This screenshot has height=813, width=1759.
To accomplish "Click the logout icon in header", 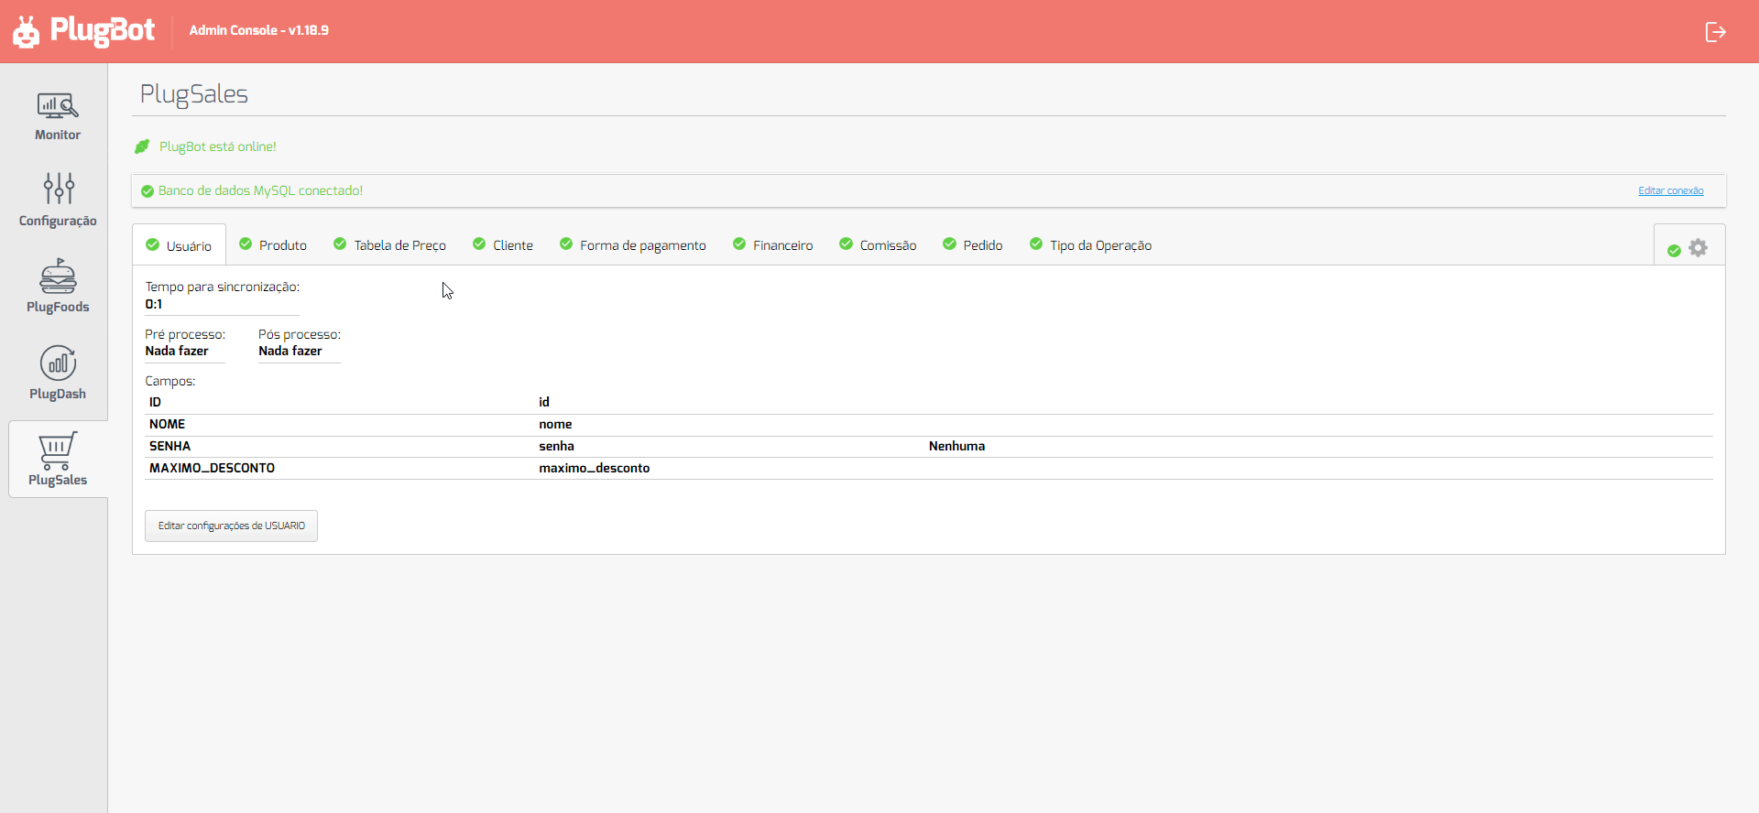I will pos(1715,32).
